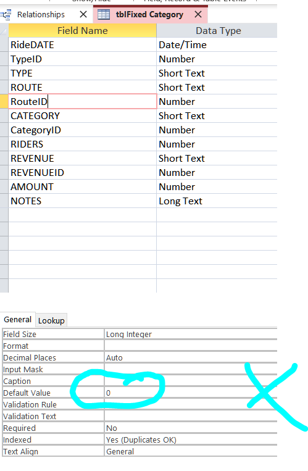
Task: Open the Lookup properties tab
Action: pyautogui.click(x=51, y=320)
